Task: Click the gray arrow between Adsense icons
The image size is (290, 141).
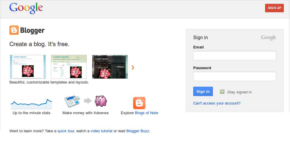Action: coord(88,101)
